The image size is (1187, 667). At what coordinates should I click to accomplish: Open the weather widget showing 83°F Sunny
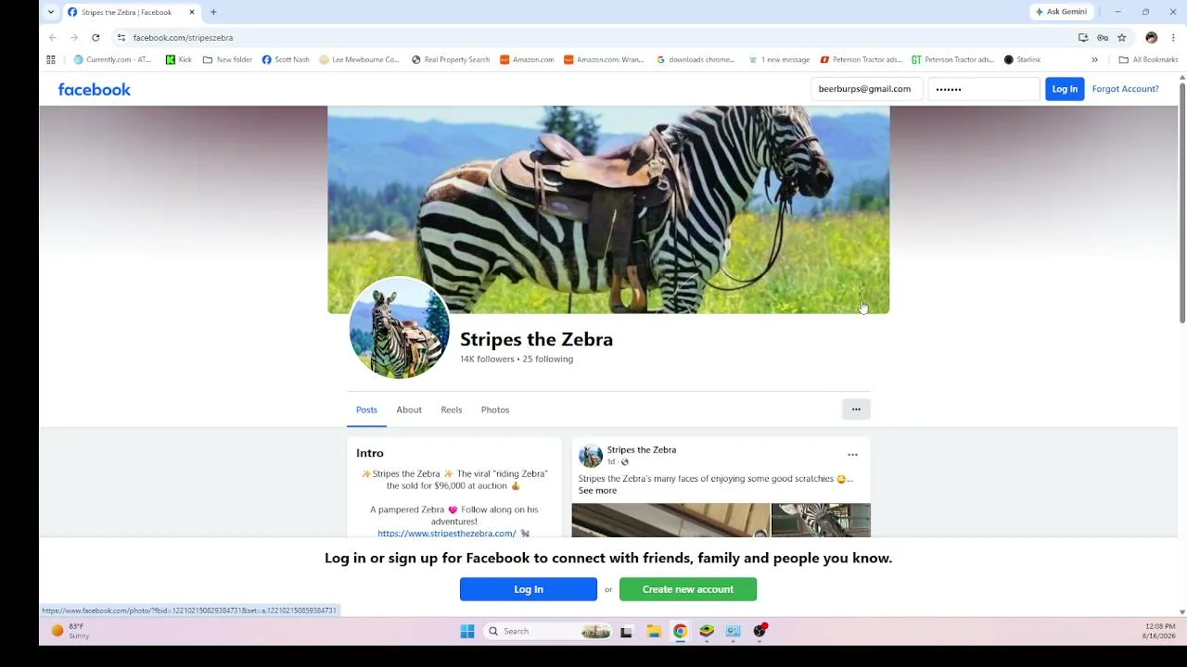(x=70, y=632)
